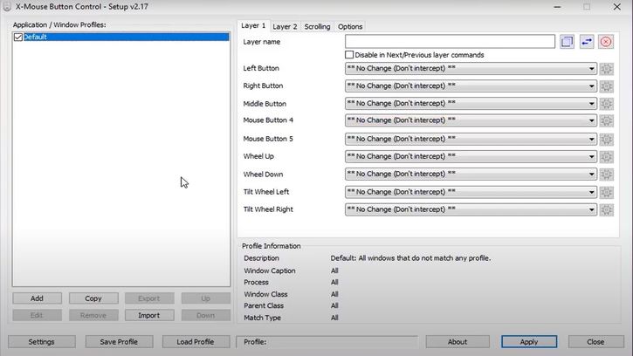This screenshot has height=356, width=633.
Task: Switch to the Layer 2 tab
Action: 285,27
